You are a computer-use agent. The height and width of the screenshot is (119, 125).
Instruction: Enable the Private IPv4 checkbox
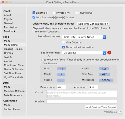coord(54,13)
